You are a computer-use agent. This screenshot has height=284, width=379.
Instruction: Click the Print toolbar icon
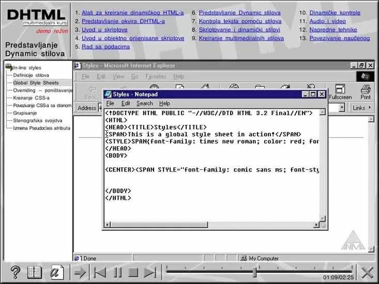(x=366, y=92)
